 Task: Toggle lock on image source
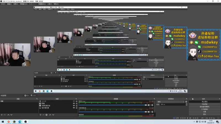coord(77,103)
